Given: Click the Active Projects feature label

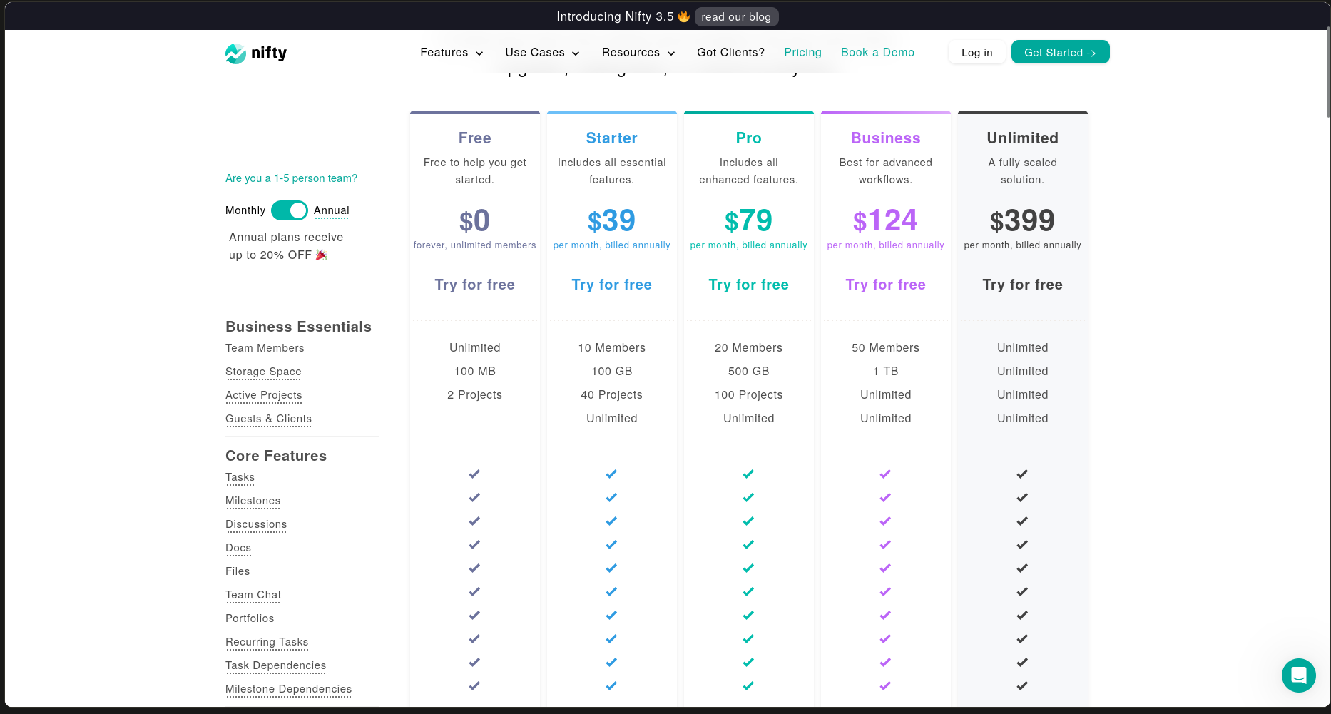Looking at the screenshot, I should point(264,395).
